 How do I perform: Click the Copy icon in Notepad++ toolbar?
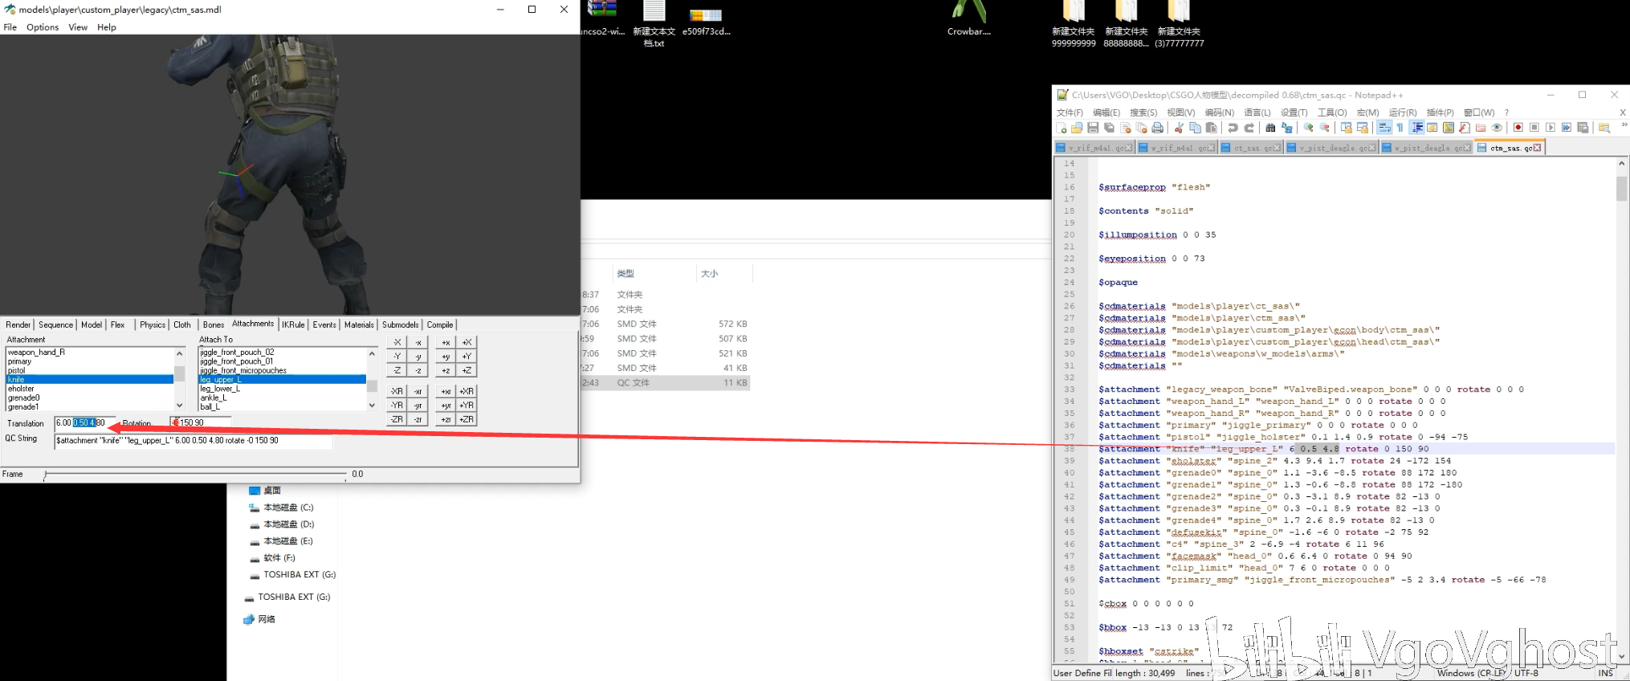[1195, 128]
